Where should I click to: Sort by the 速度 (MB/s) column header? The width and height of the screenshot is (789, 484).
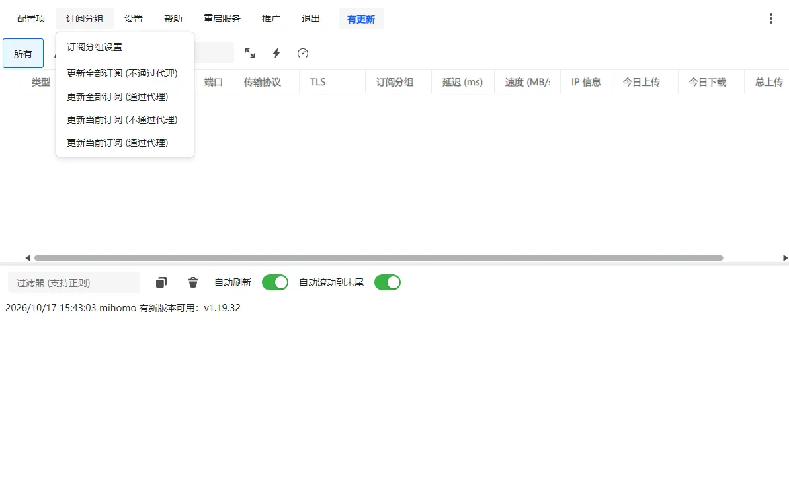[x=527, y=82]
